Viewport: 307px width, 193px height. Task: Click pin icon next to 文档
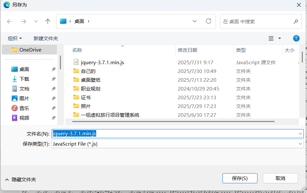[53, 89]
